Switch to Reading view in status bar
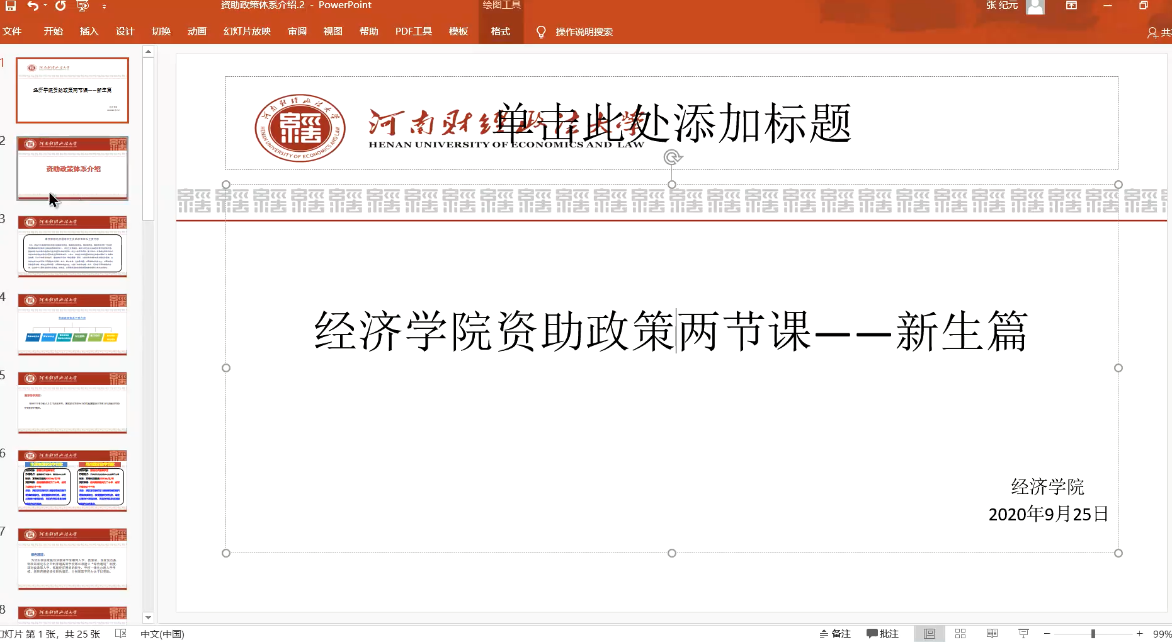The width and height of the screenshot is (1172, 642). 992,634
